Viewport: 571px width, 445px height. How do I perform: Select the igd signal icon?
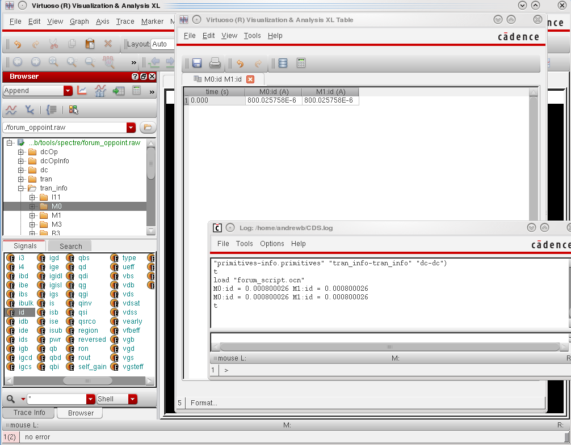click(x=41, y=258)
